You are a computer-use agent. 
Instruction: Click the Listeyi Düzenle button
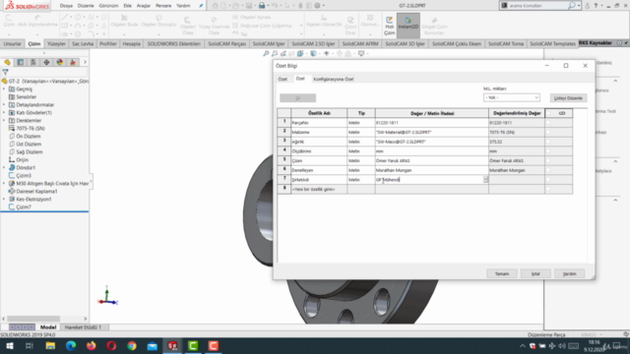click(568, 98)
